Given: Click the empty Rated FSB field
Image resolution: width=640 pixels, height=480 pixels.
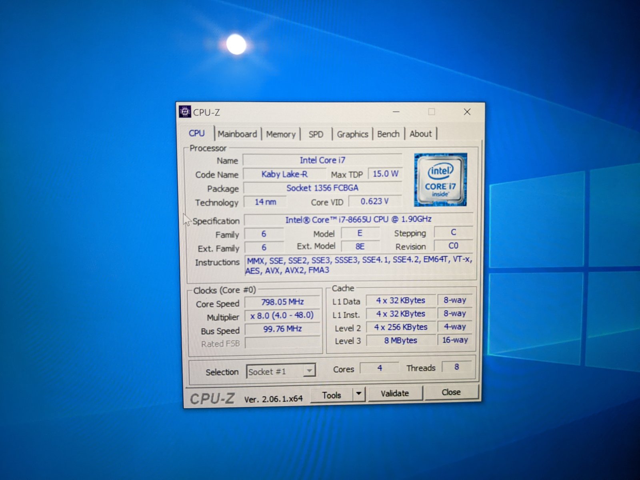Looking at the screenshot, I should pos(282,343).
